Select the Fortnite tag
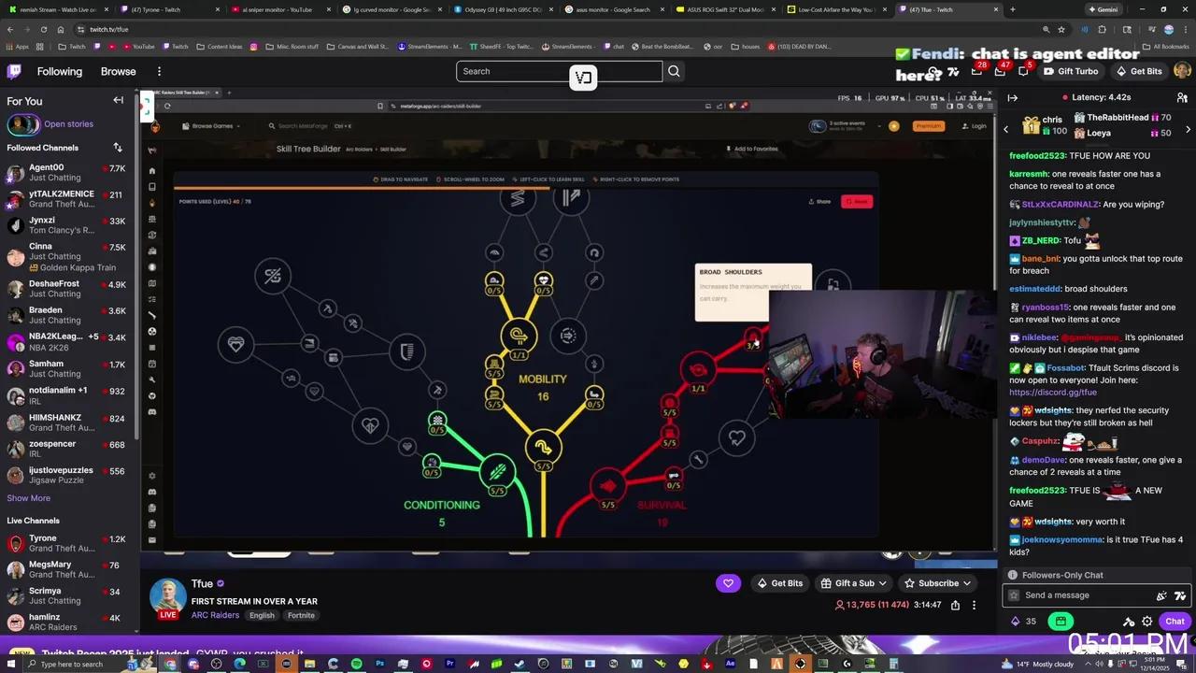 tap(301, 615)
